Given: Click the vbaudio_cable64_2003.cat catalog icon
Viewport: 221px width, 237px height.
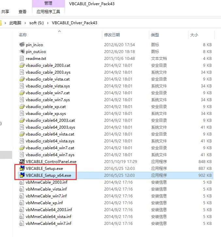Looking at the screenshot, I should coord(22,120).
